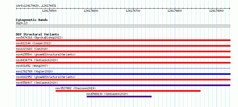Click the nsv4162952 gnomADStructuralVariants label
Screen dimensions: 238x107
(46, 77)
